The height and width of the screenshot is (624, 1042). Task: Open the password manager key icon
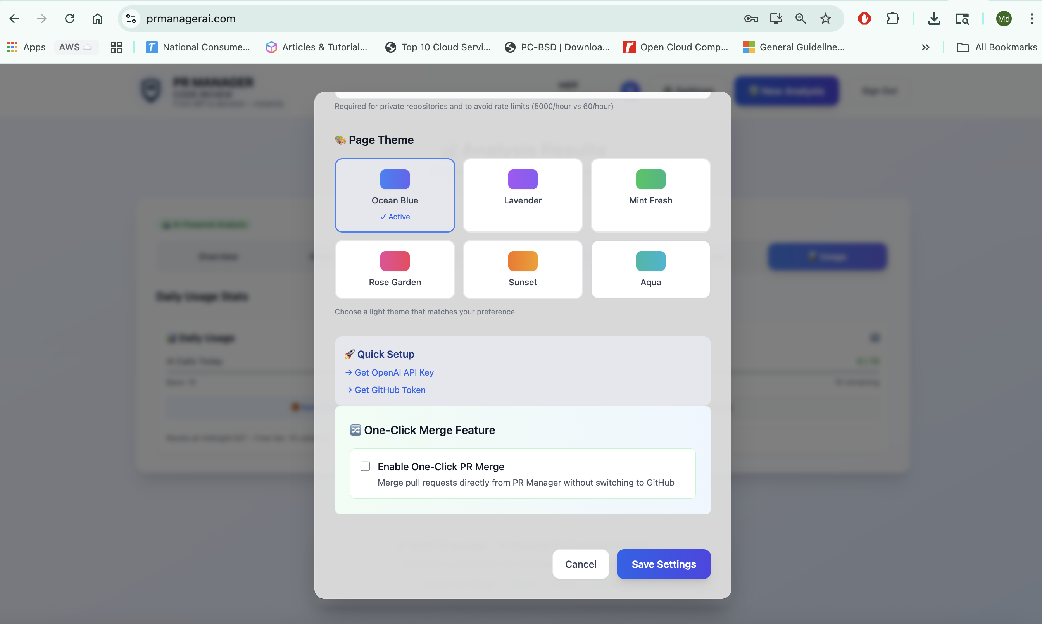tap(750, 19)
